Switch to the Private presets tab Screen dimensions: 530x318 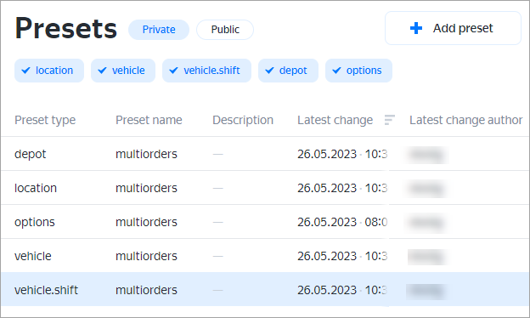[159, 30]
